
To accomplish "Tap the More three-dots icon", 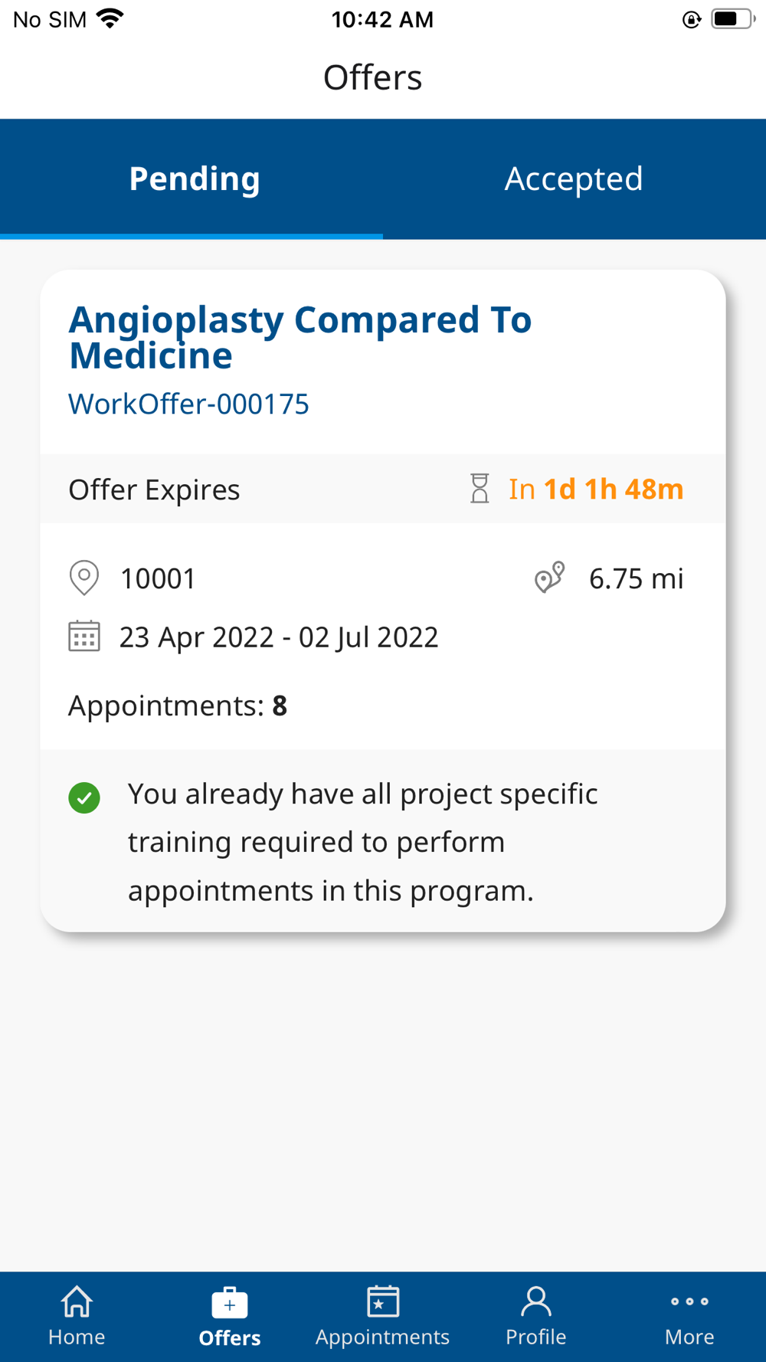I will [689, 1301].
